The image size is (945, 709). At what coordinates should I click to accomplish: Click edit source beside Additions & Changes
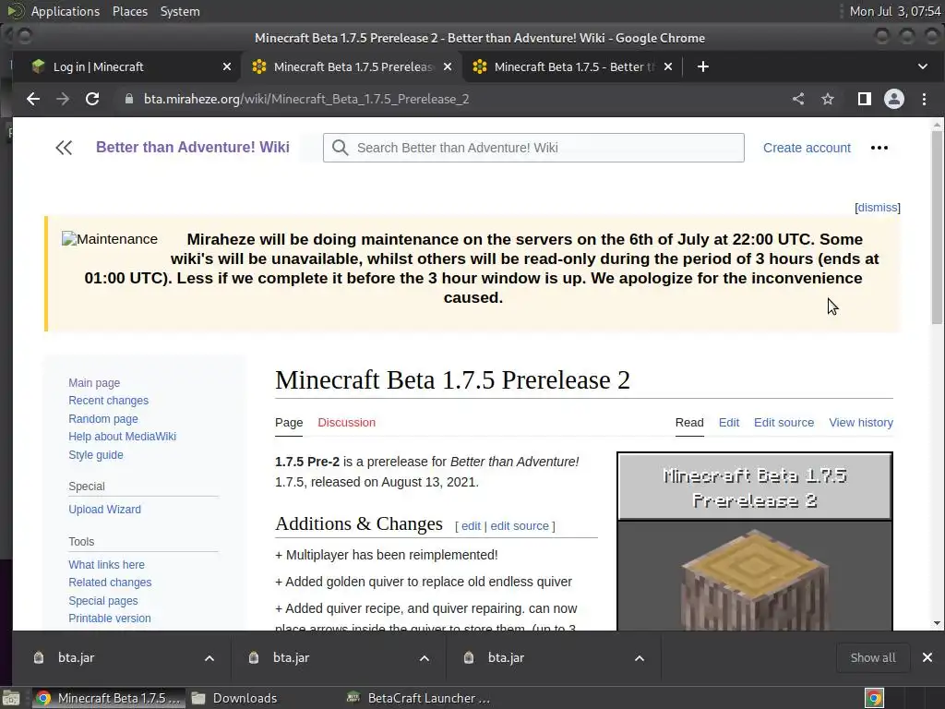click(x=520, y=525)
